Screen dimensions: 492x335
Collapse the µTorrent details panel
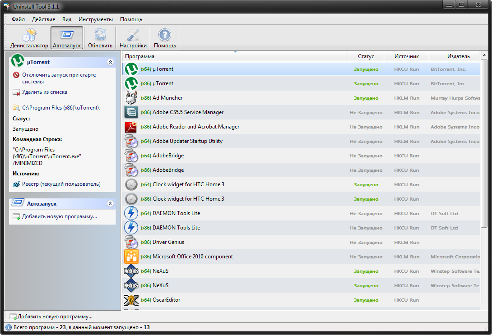(110, 62)
